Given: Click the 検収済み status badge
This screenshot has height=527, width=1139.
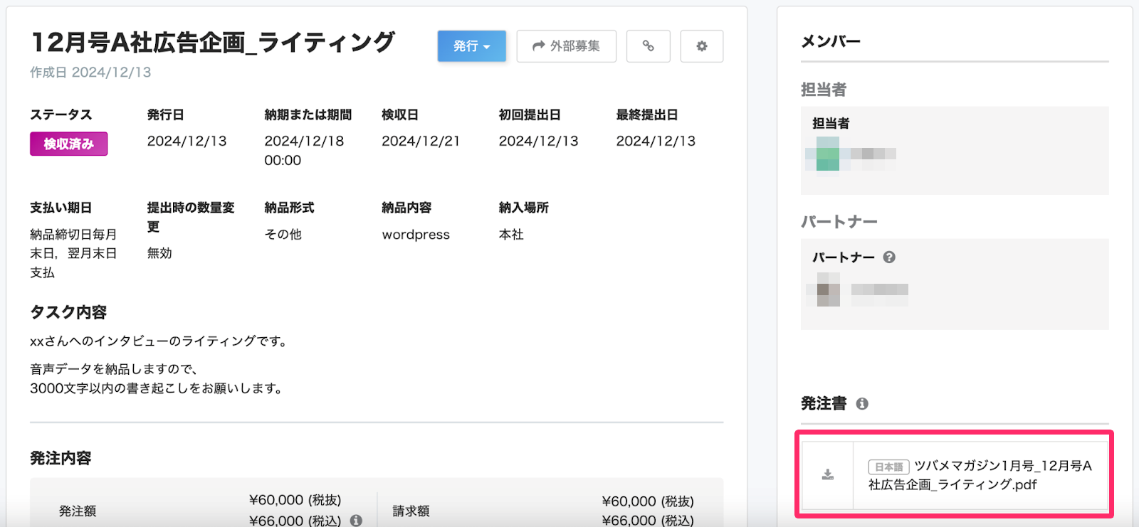Looking at the screenshot, I should [x=68, y=144].
